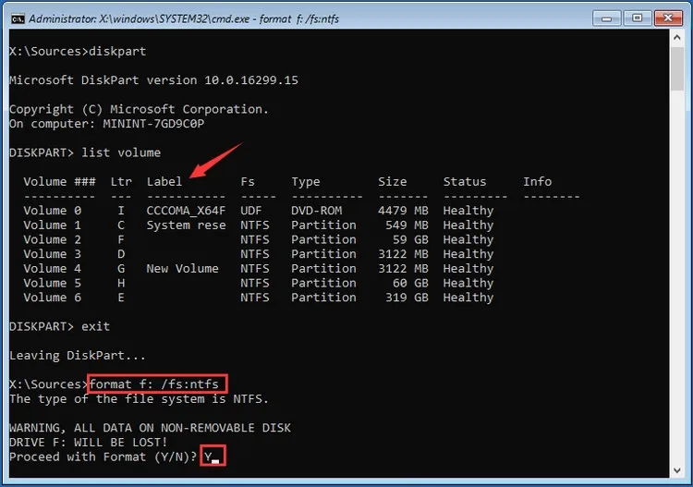The width and height of the screenshot is (693, 487).
Task: Open the cmd.exe system menu icon
Action: [x=16, y=18]
